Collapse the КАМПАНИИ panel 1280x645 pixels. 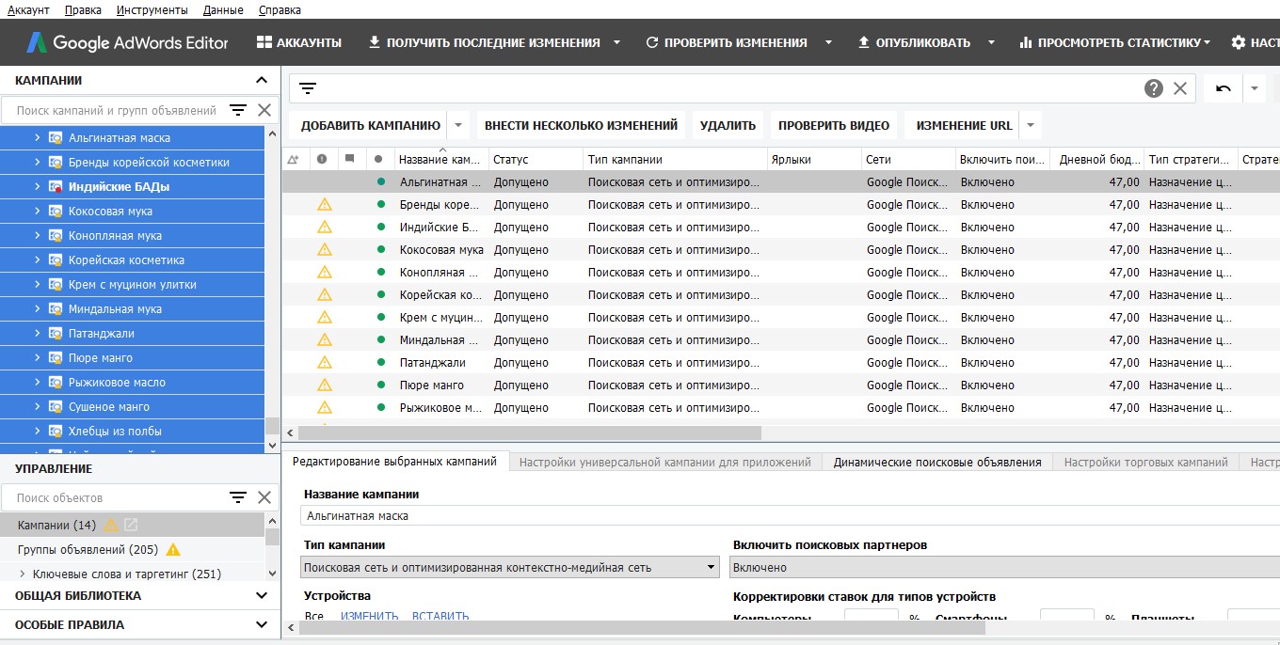click(262, 81)
